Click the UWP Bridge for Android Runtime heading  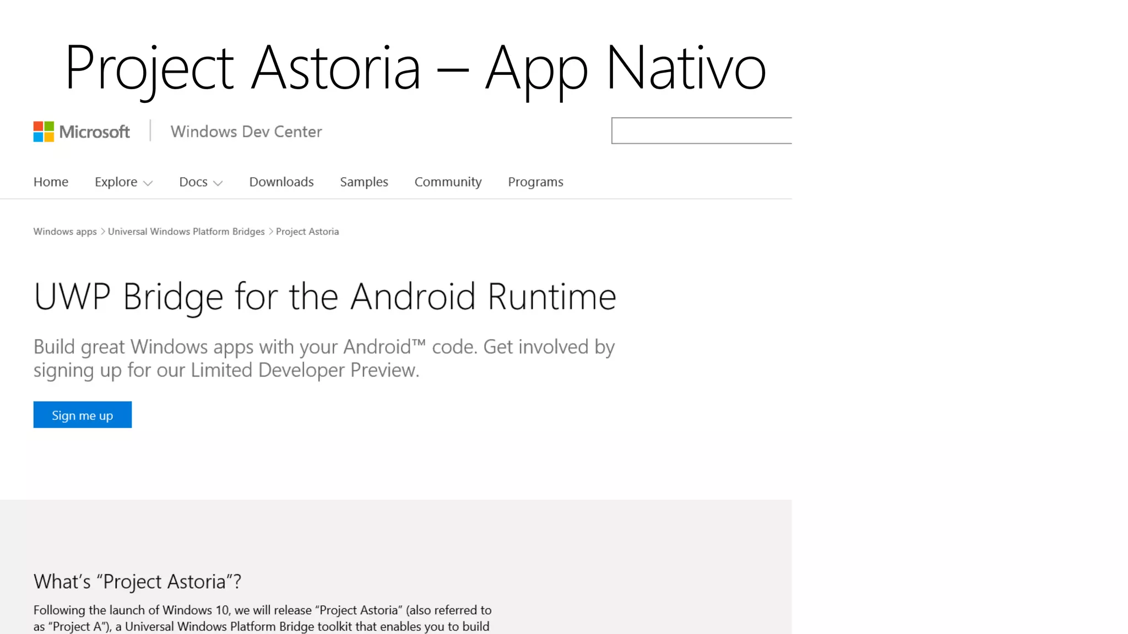(325, 297)
